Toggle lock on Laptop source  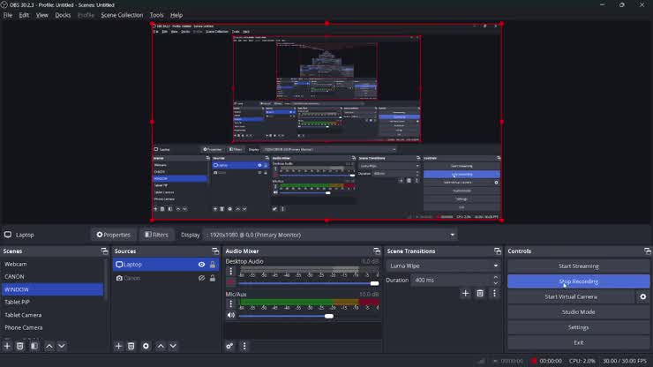pyautogui.click(x=213, y=265)
